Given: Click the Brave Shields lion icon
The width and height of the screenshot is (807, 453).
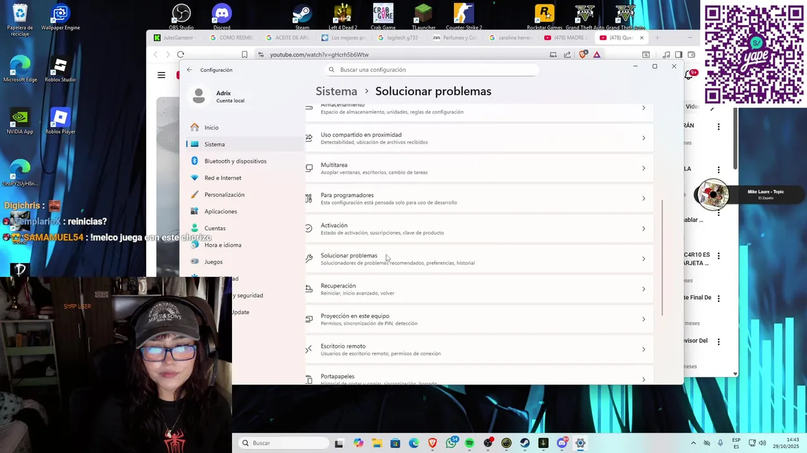Looking at the screenshot, I should tap(583, 55).
